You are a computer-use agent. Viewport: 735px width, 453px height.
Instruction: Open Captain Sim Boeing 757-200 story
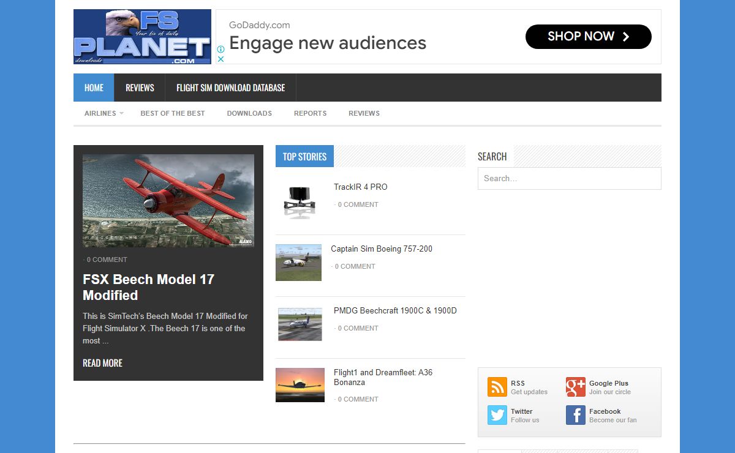pos(382,249)
